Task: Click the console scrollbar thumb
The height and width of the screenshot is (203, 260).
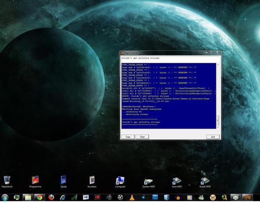Action: (218, 120)
